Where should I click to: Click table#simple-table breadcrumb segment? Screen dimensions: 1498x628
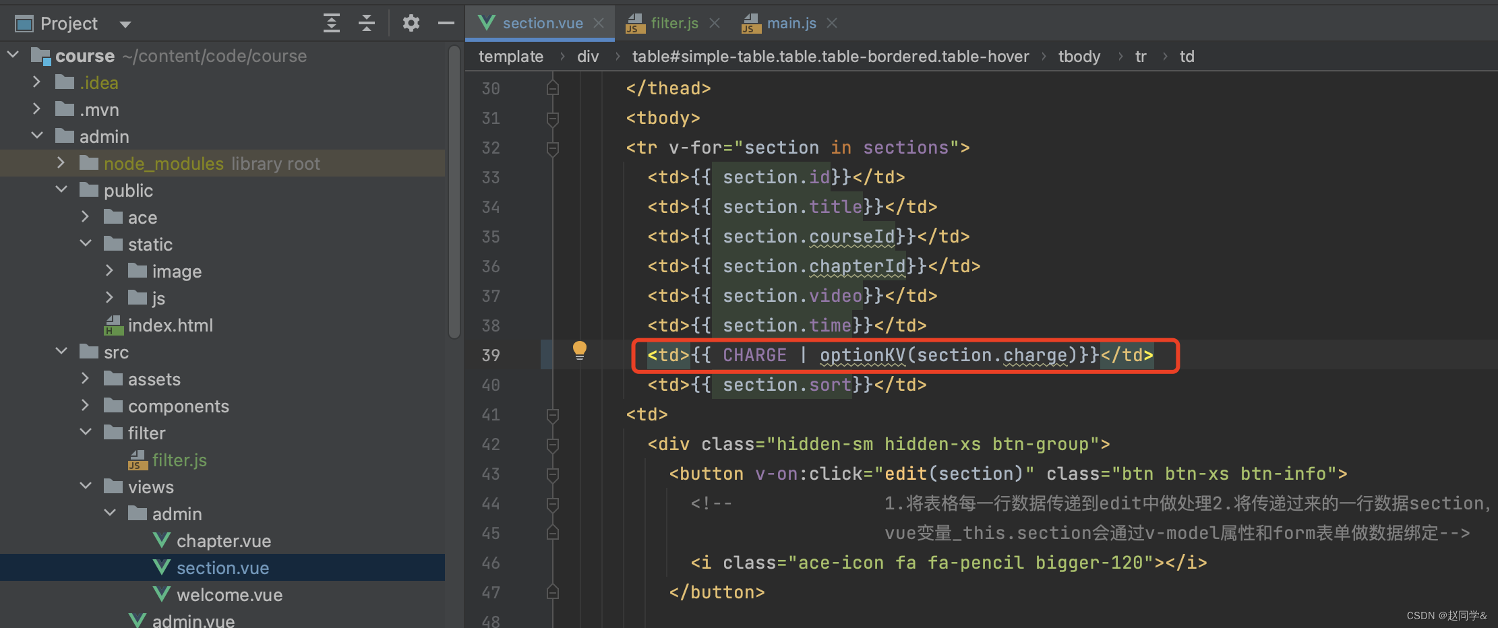tap(831, 57)
